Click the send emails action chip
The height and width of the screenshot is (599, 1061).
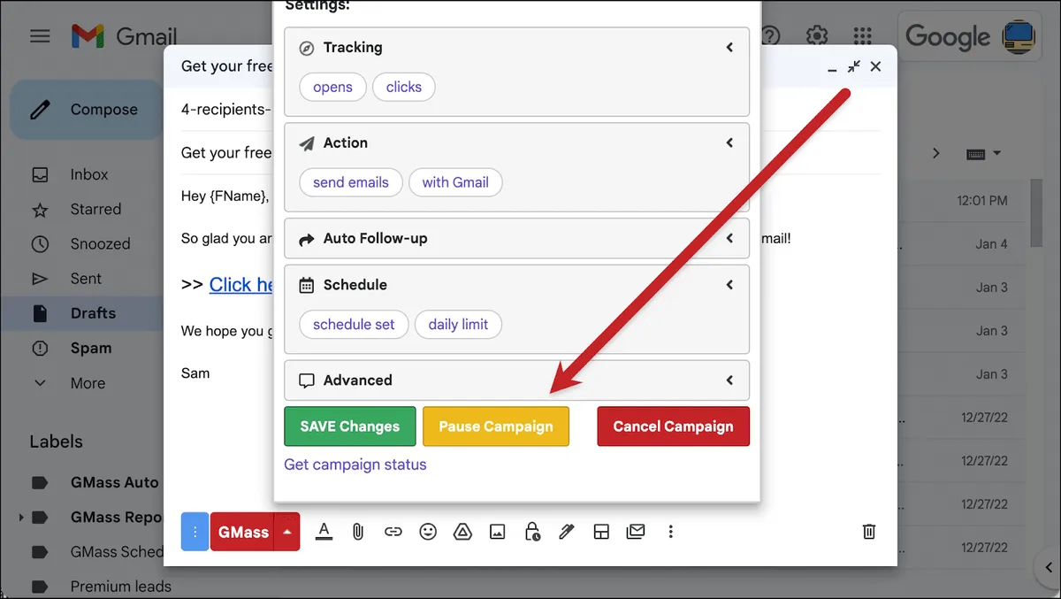click(x=351, y=182)
